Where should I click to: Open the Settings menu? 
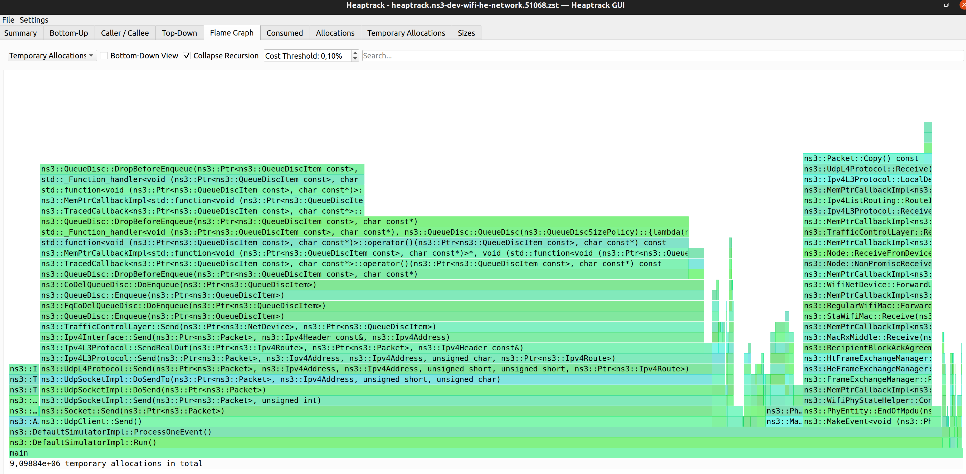click(34, 20)
